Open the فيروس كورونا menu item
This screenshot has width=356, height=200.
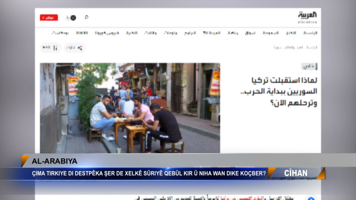pos(107,33)
